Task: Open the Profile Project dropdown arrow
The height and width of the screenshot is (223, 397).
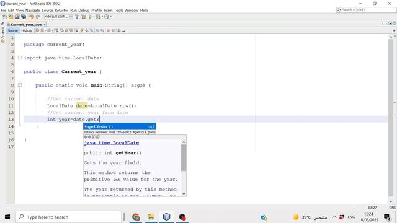Action: pos(110,17)
